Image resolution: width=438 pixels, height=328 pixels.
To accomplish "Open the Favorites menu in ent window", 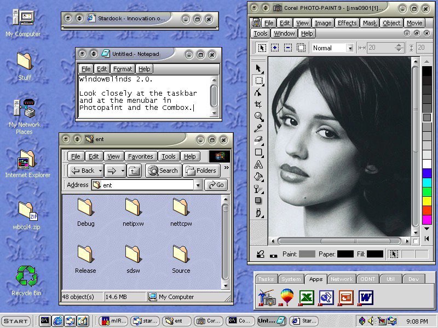I will point(140,156).
